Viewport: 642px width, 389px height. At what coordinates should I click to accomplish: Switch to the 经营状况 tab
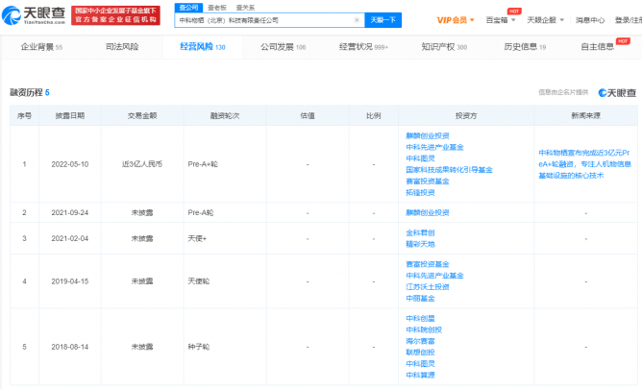coord(363,47)
